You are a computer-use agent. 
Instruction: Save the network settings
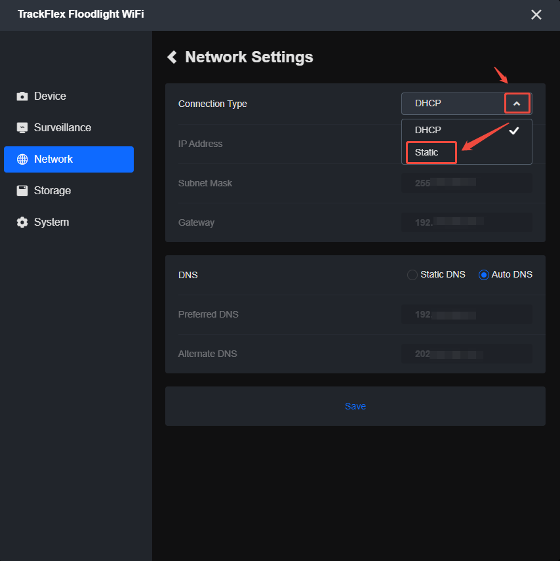point(355,406)
